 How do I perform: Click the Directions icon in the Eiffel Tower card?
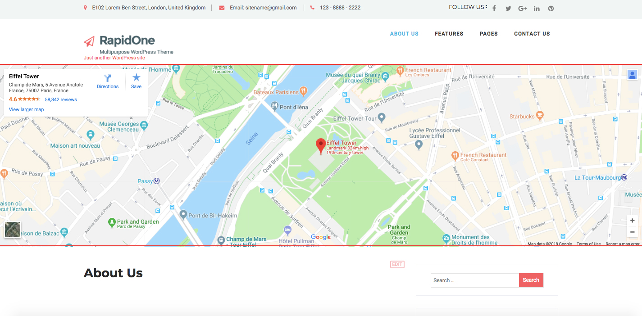tap(108, 78)
